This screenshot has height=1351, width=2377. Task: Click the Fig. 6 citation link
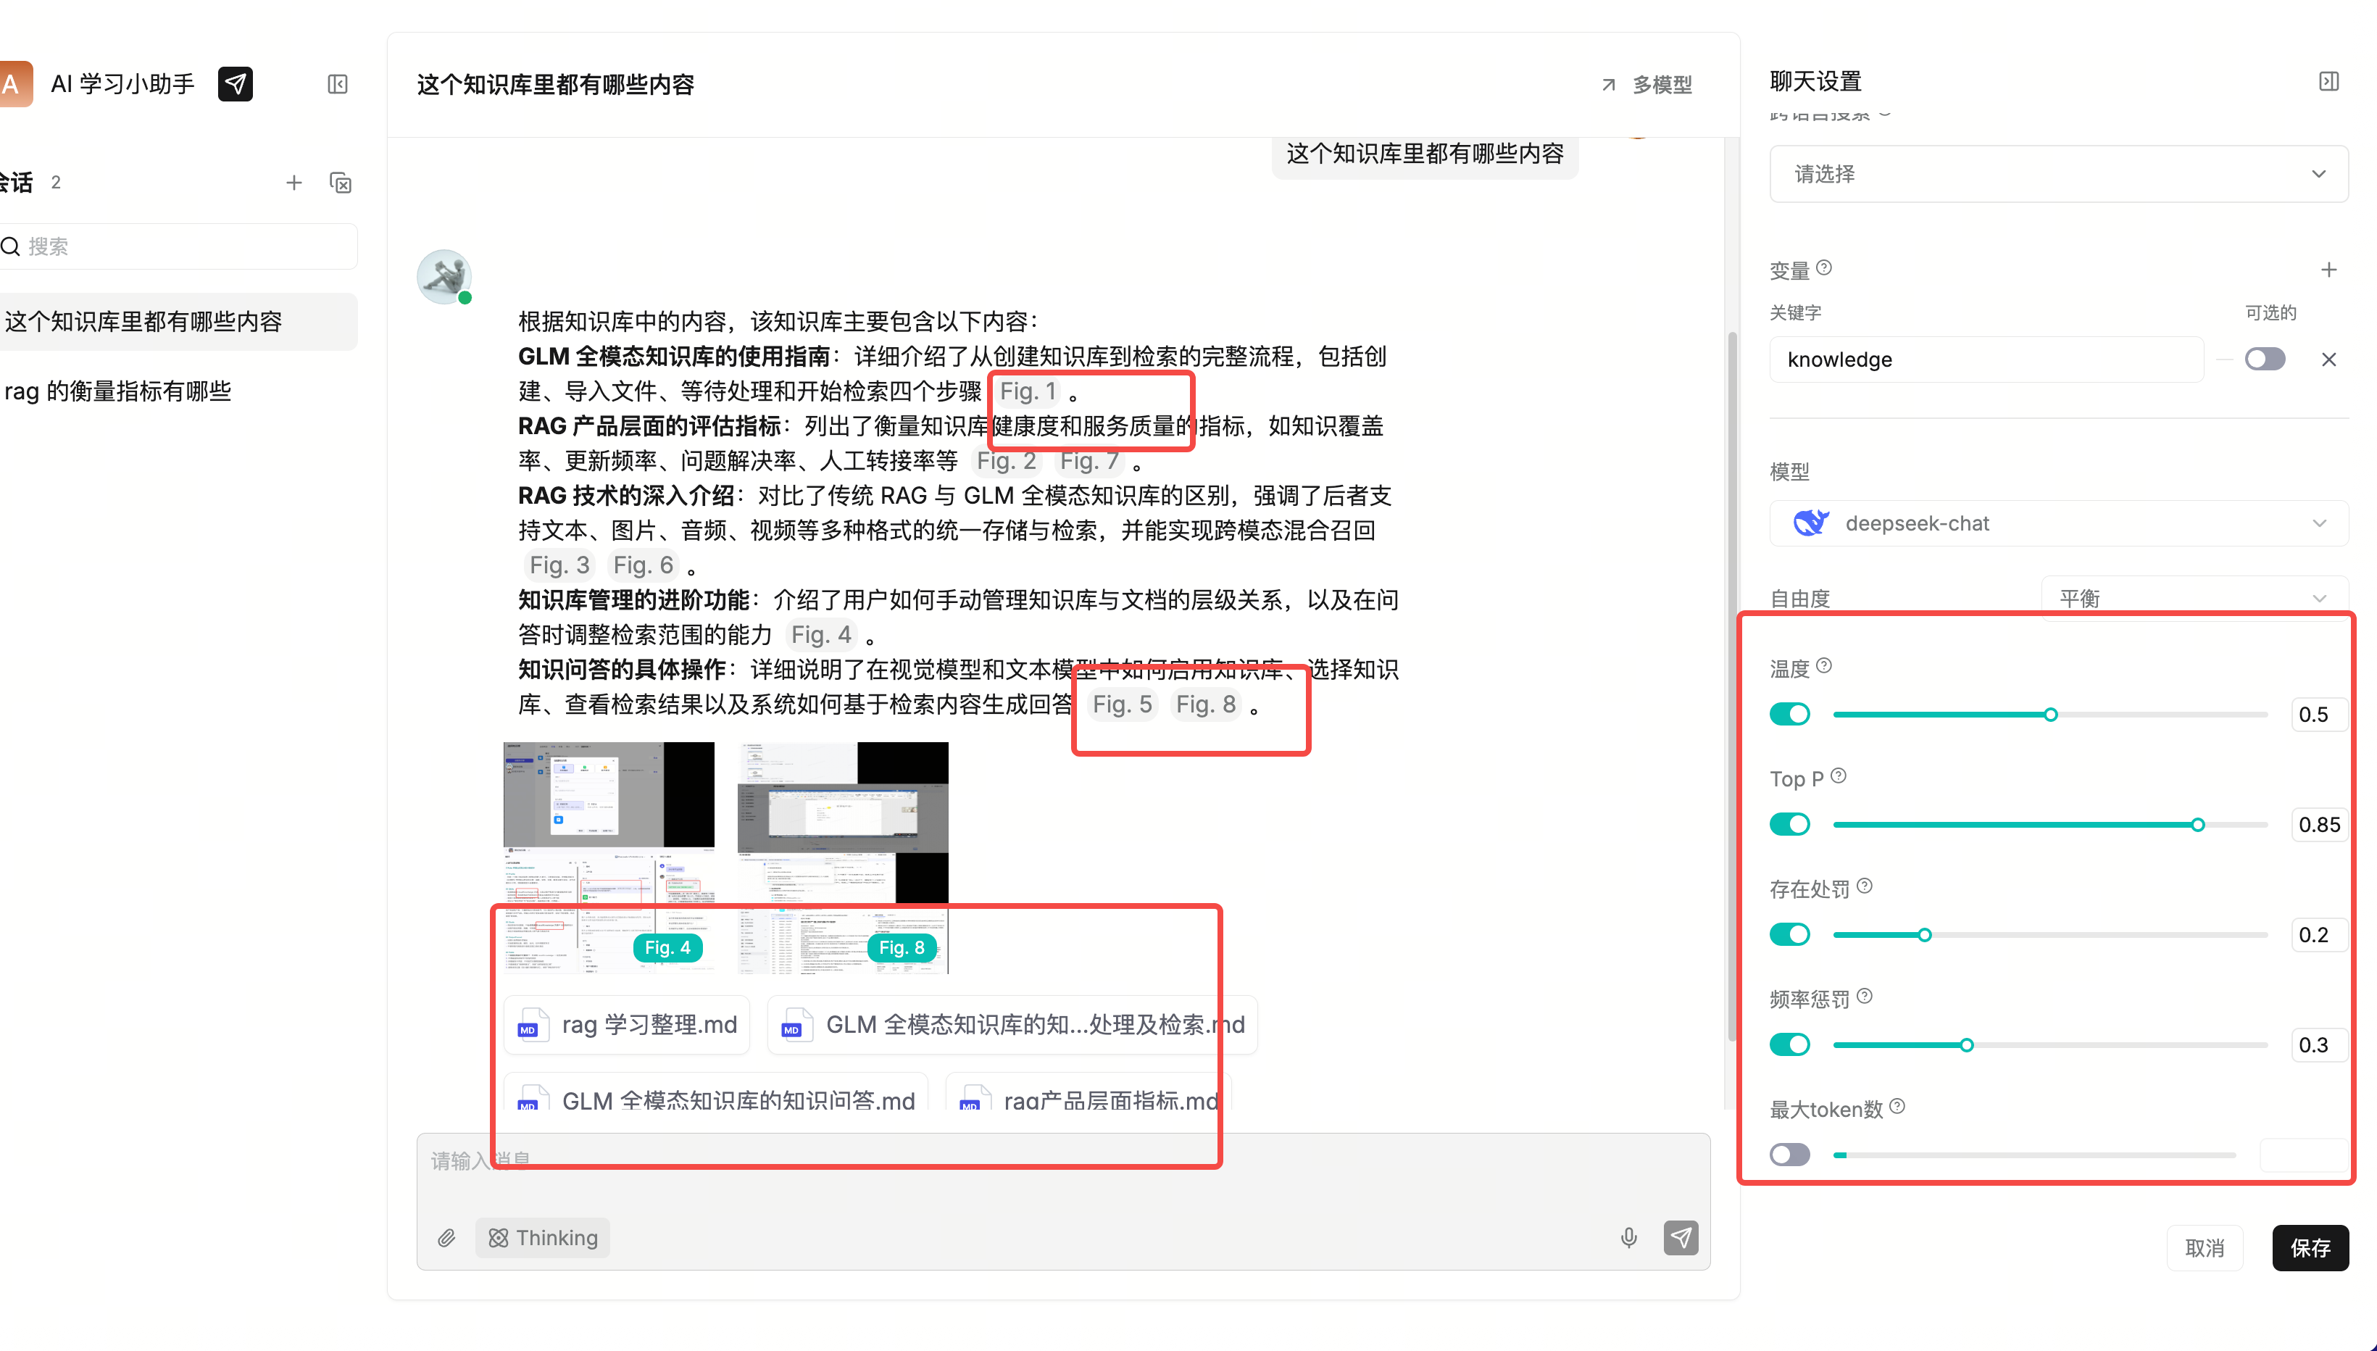(x=643, y=565)
